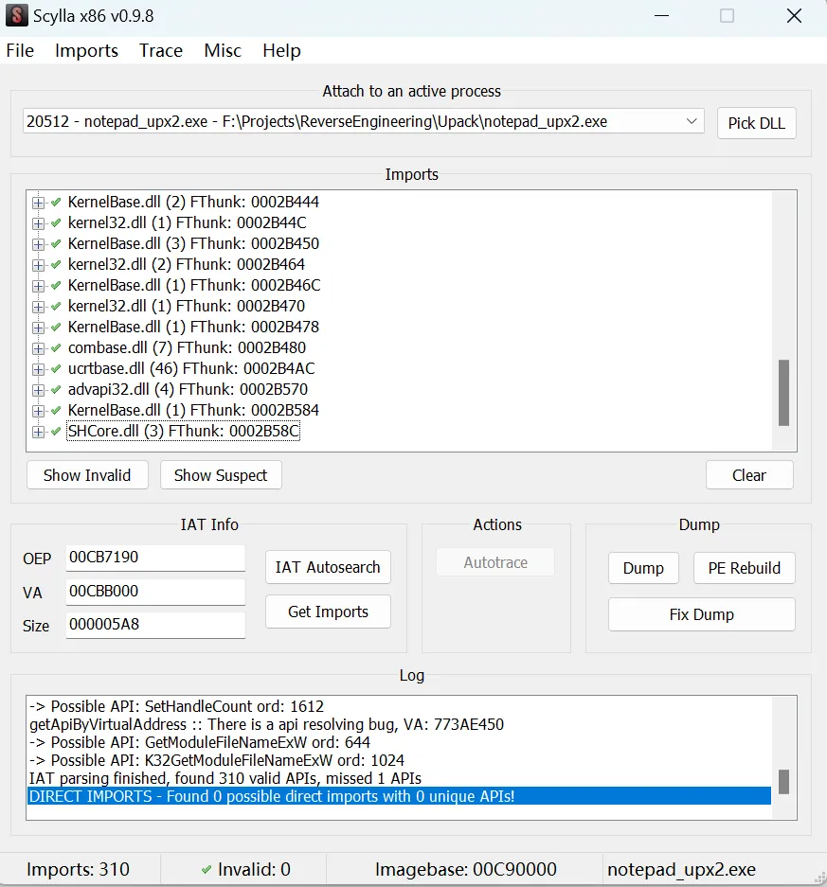
Task: Click the IAT Autosearch button
Action: 328,567
